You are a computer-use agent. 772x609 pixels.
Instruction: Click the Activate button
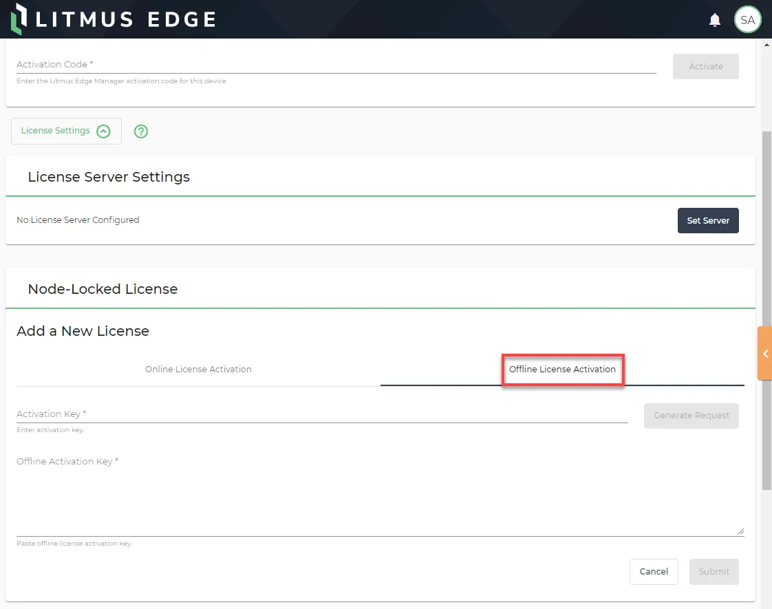pyautogui.click(x=705, y=67)
